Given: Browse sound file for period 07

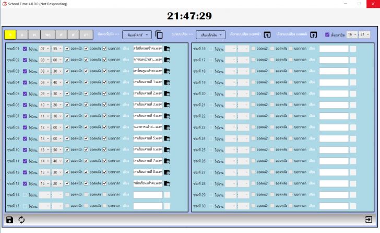Looking at the screenshot, I should [167, 116].
